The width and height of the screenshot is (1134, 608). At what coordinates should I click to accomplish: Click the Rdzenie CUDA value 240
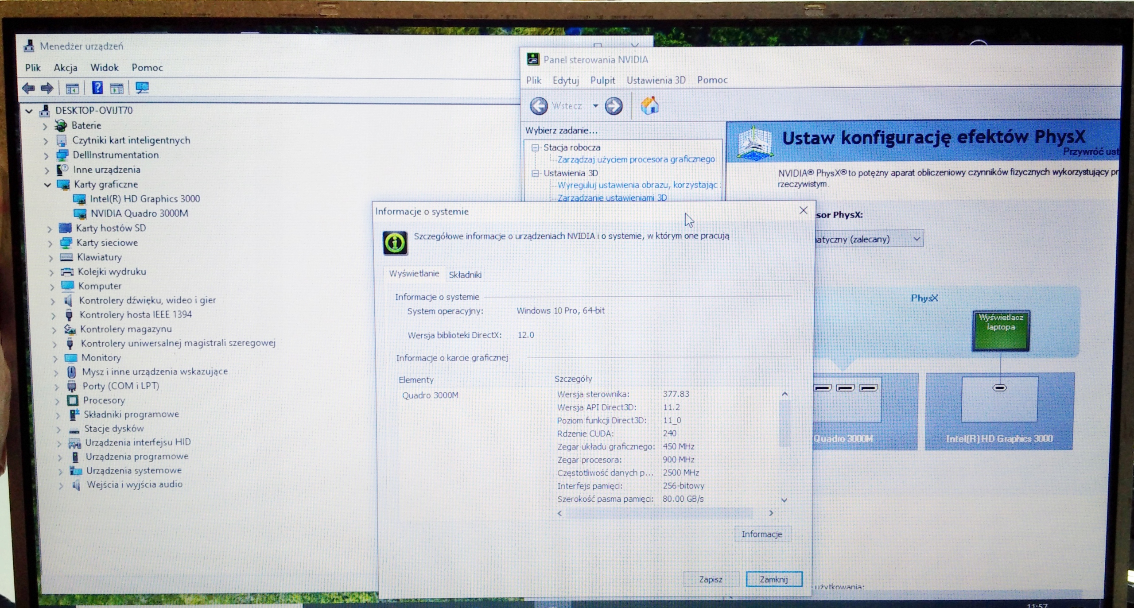click(x=669, y=433)
